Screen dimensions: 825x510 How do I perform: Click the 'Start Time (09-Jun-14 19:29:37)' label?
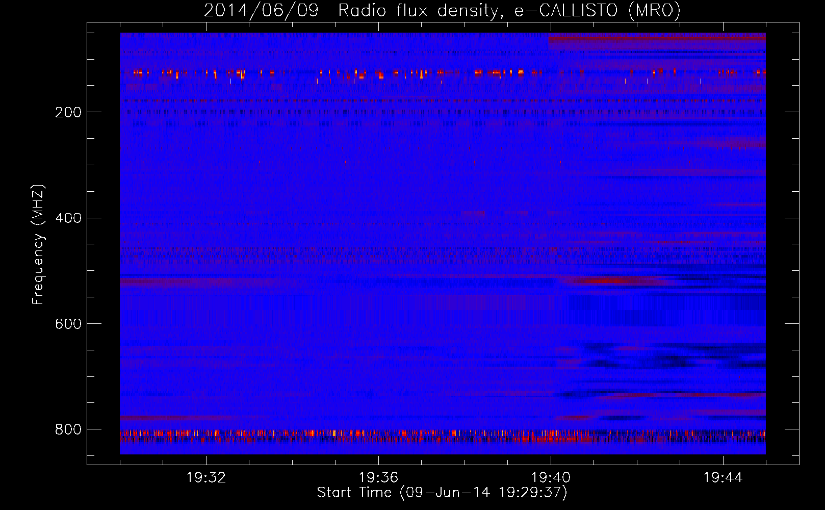click(x=442, y=493)
